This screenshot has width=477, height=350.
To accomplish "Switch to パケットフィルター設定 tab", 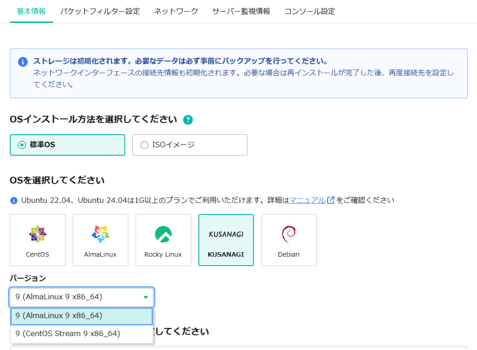I will click(x=100, y=11).
